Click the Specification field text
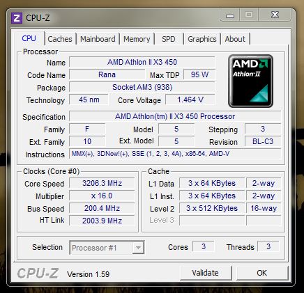The height and width of the screenshot is (293, 304). point(175,116)
